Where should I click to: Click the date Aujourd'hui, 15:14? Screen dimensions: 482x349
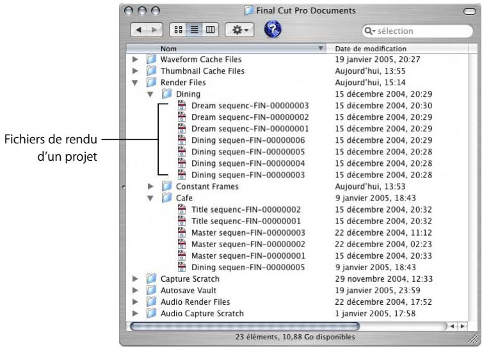[x=370, y=83]
